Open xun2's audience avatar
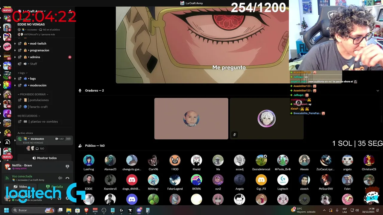 click(218, 180)
